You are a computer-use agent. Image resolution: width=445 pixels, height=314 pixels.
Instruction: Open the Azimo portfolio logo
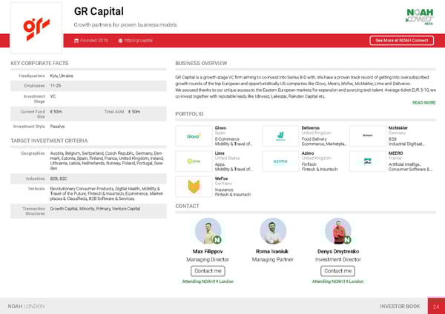(x=280, y=161)
